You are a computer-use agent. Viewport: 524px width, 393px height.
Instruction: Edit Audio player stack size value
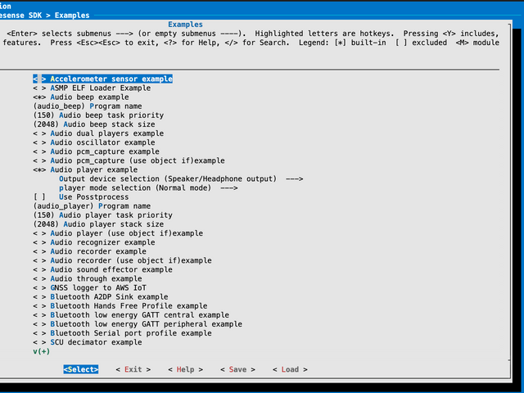pyautogui.click(x=98, y=224)
